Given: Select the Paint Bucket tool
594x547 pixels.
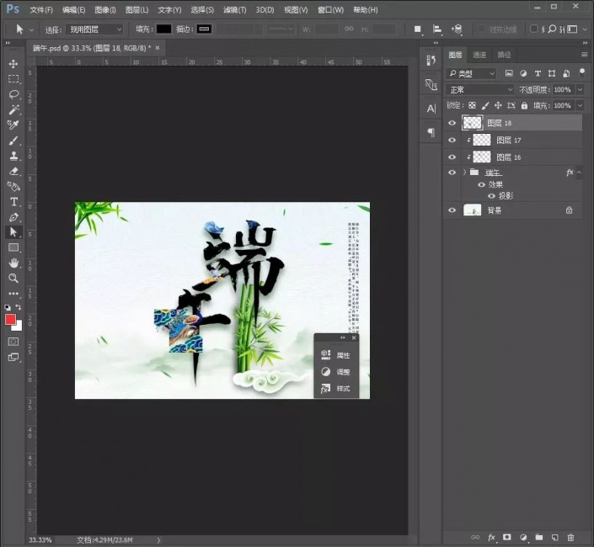Looking at the screenshot, I should tap(13, 187).
